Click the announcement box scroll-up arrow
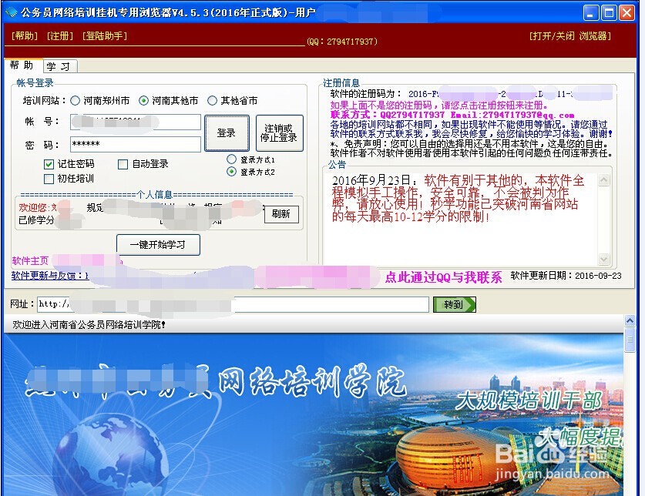The image size is (645, 496). 603,179
